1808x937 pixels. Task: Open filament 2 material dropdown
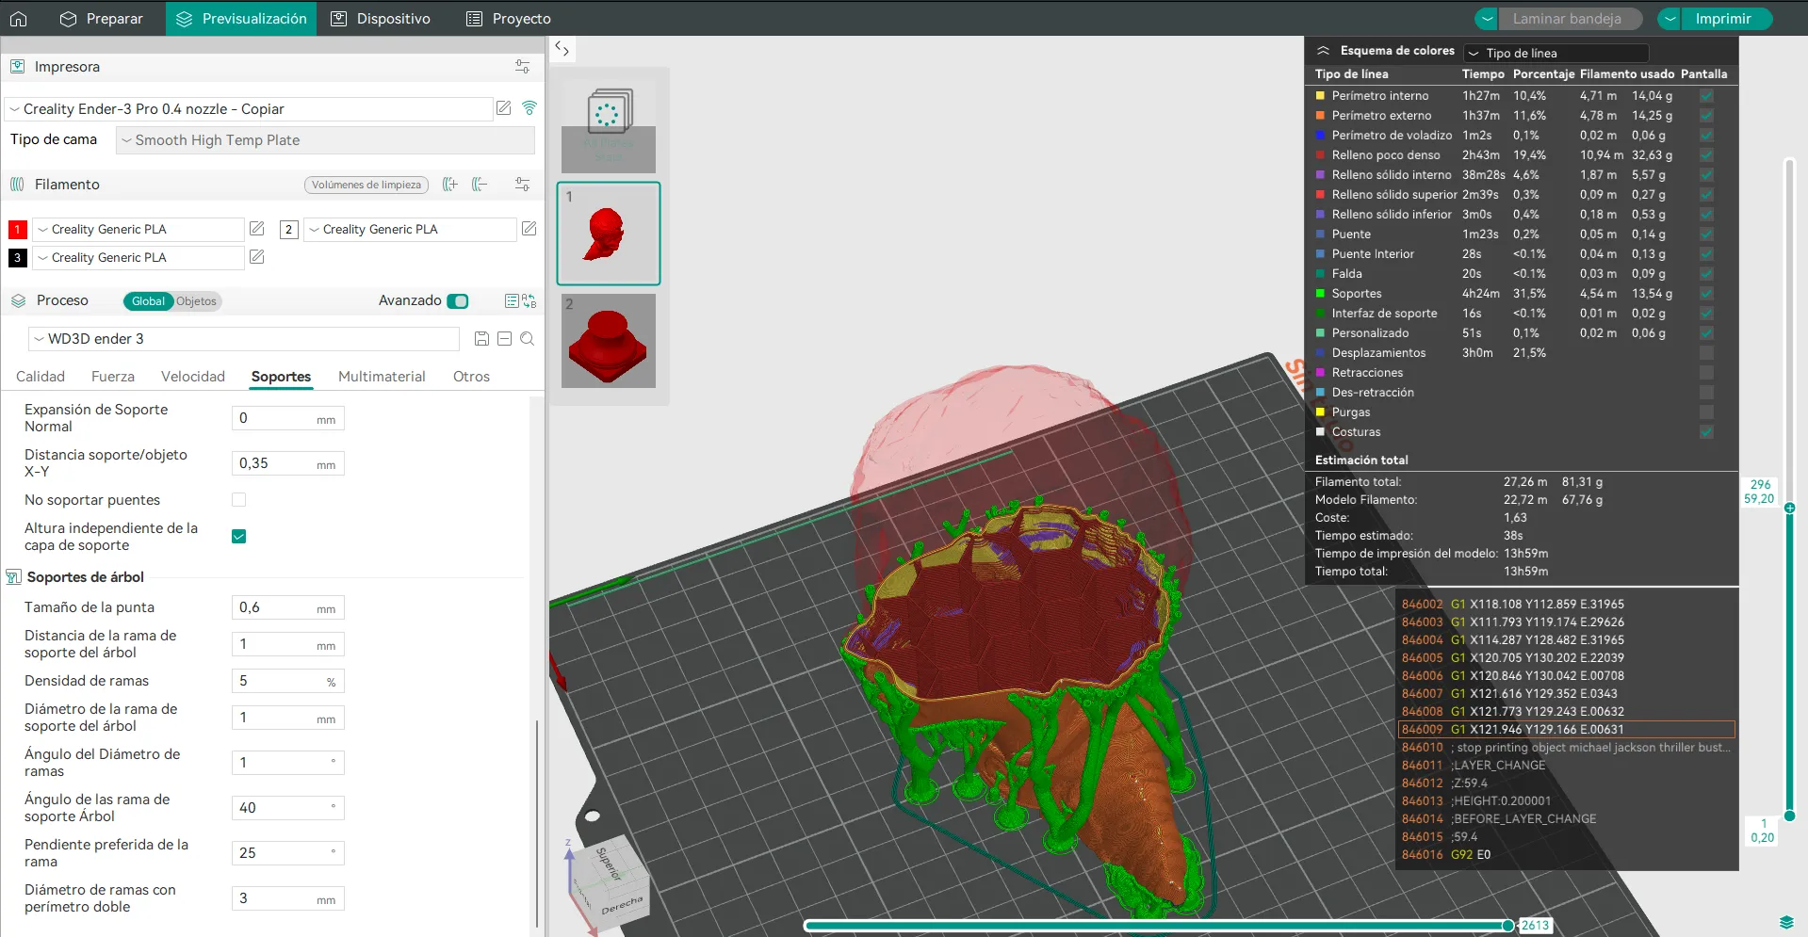[410, 229]
